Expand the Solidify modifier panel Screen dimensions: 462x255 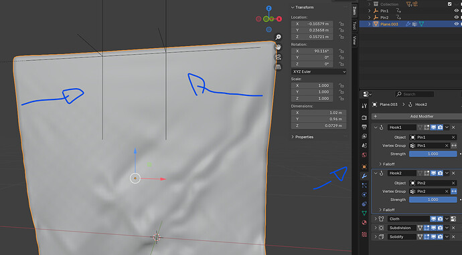(376, 237)
